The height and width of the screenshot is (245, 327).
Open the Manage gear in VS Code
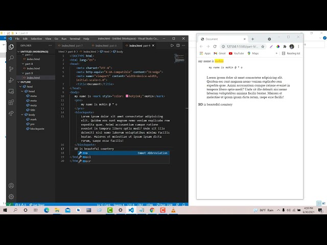[x=11, y=197]
